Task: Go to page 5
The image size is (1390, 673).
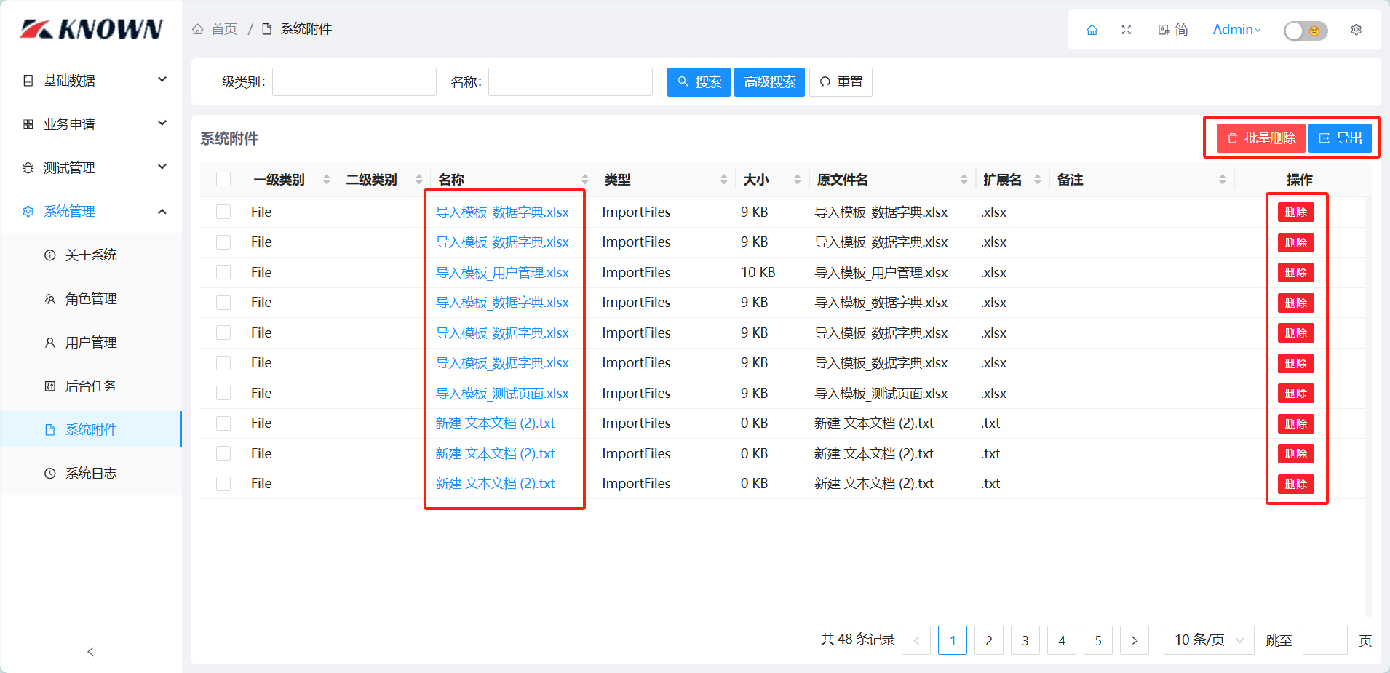Action: (x=1098, y=640)
